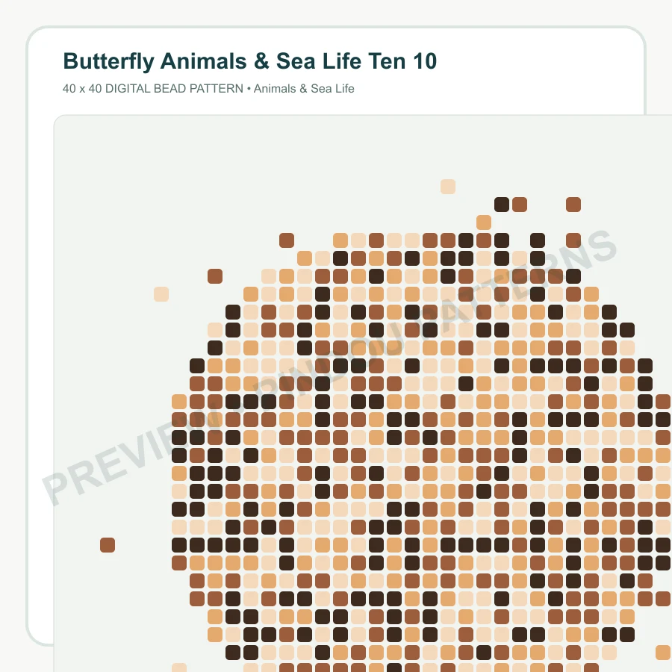
Task: Select the brown bead right of the top pair
Action: pyautogui.click(x=573, y=205)
